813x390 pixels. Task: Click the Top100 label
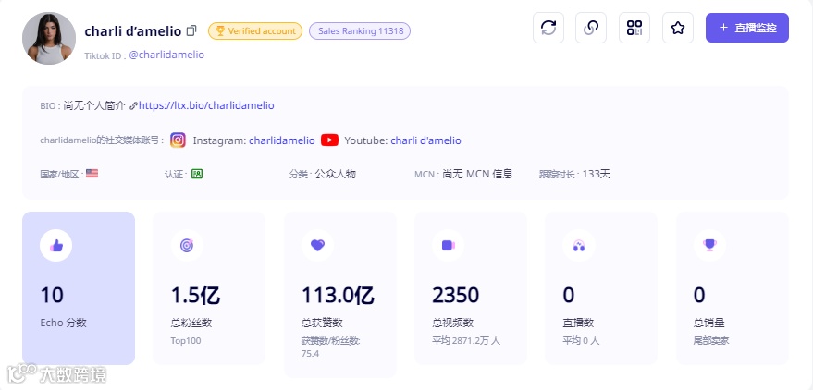pos(186,341)
